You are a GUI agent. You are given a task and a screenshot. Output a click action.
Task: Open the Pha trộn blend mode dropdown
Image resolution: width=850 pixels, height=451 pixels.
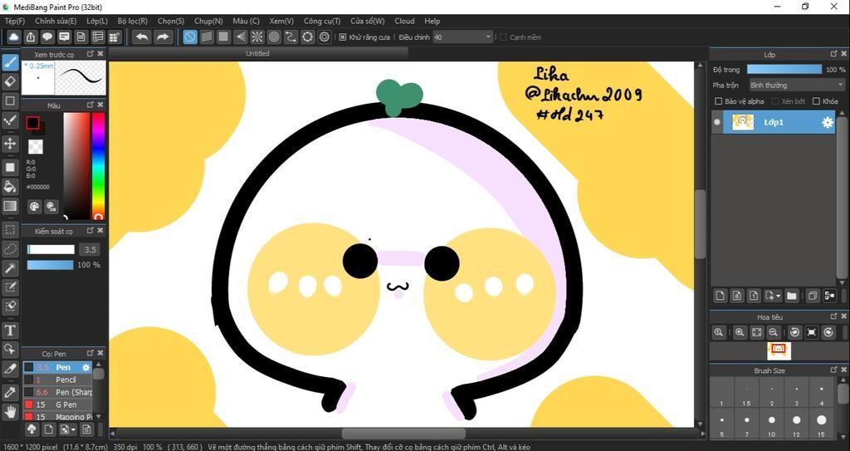(x=796, y=85)
